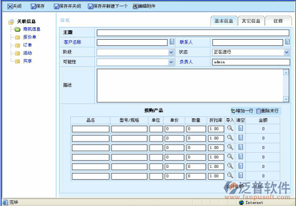The image size is (296, 206).
Task: Switch to the 其它信息 tab
Action: pos(251,21)
